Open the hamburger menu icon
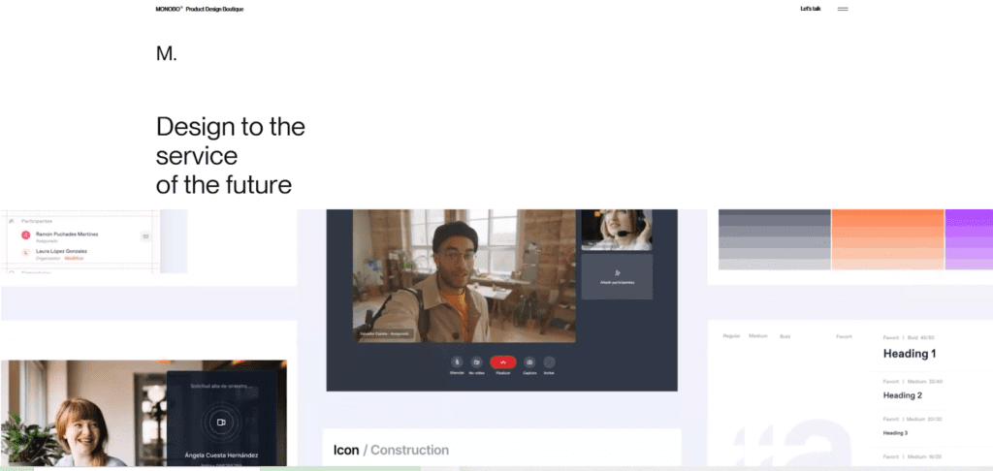Viewport: 993px width, 471px height. point(843,9)
